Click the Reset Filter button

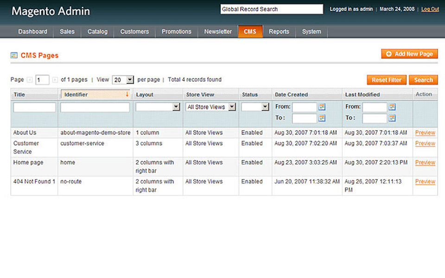[x=387, y=80]
